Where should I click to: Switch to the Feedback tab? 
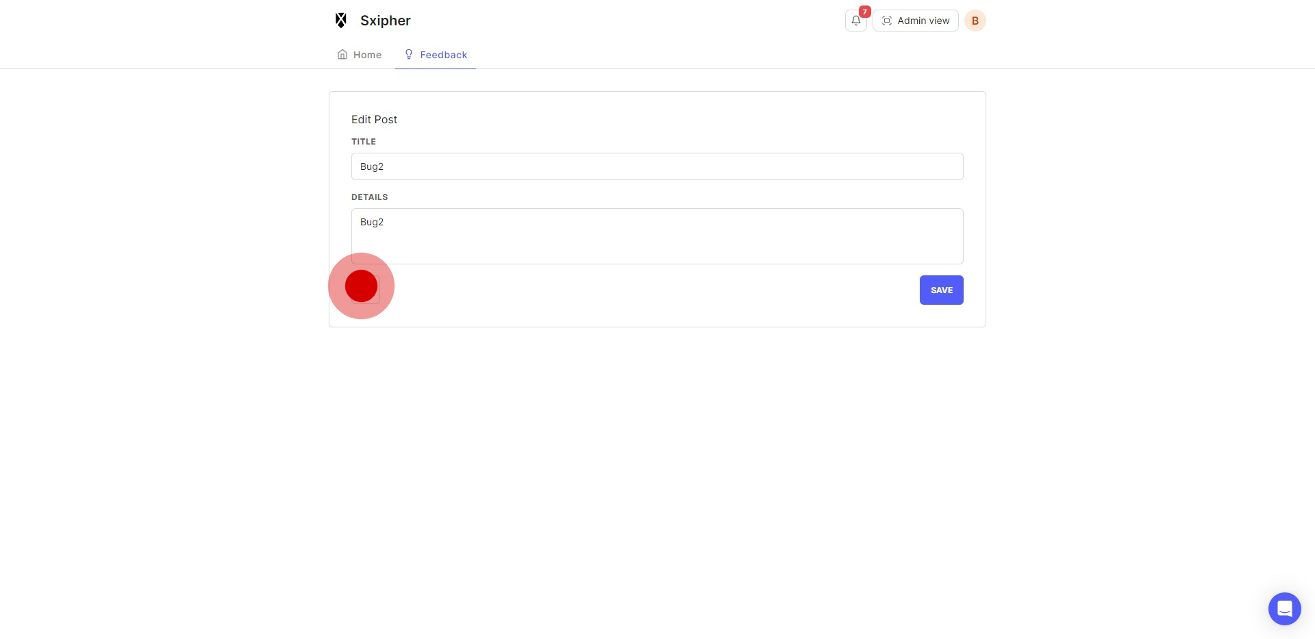pyautogui.click(x=435, y=54)
